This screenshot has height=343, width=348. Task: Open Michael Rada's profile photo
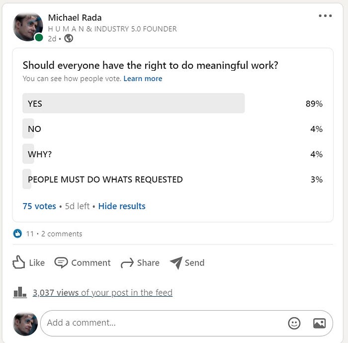28,27
